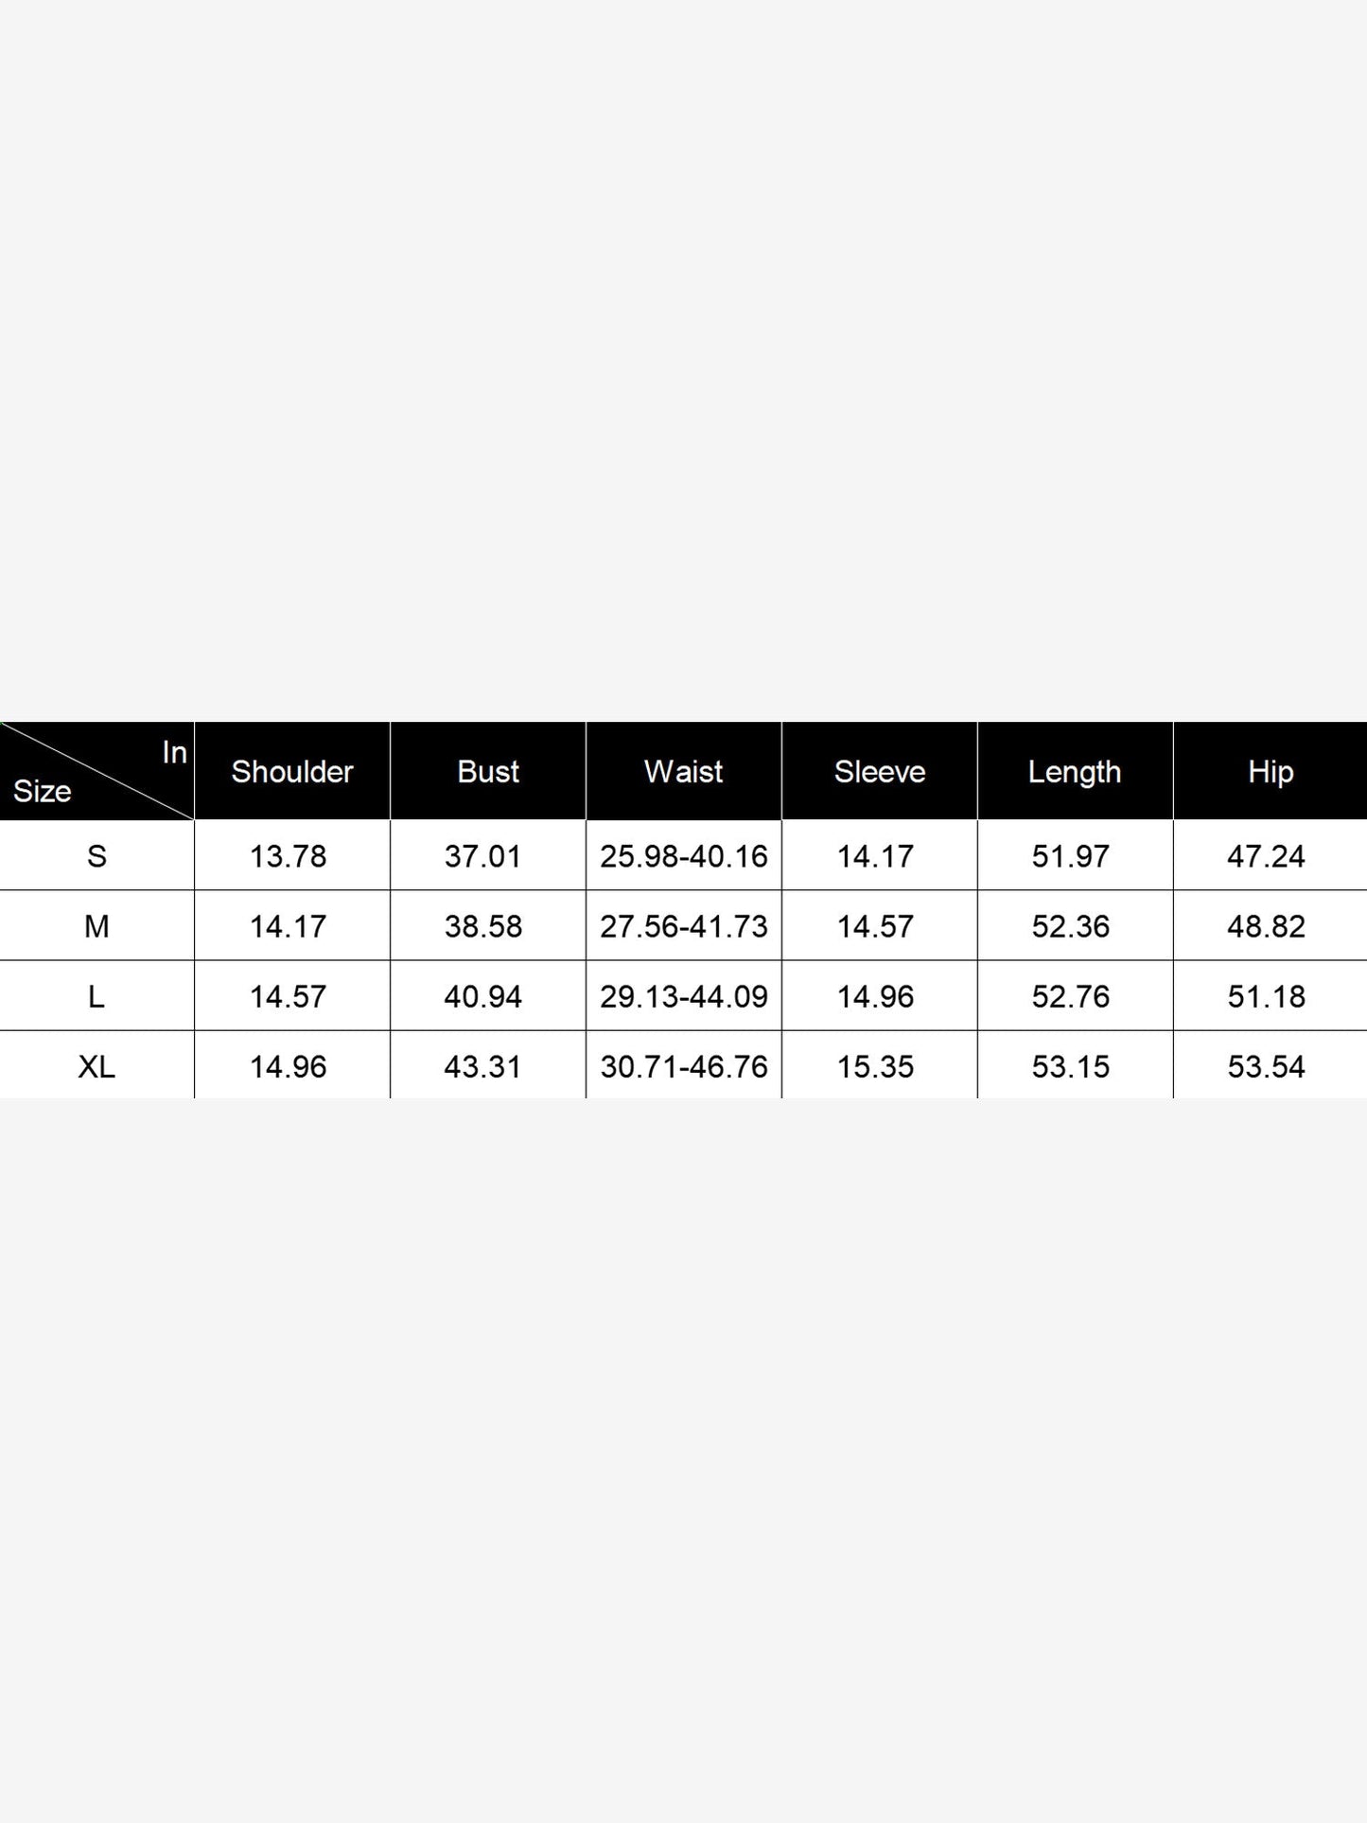Select the S size row label
This screenshot has height=1823, width=1367.
(96, 856)
